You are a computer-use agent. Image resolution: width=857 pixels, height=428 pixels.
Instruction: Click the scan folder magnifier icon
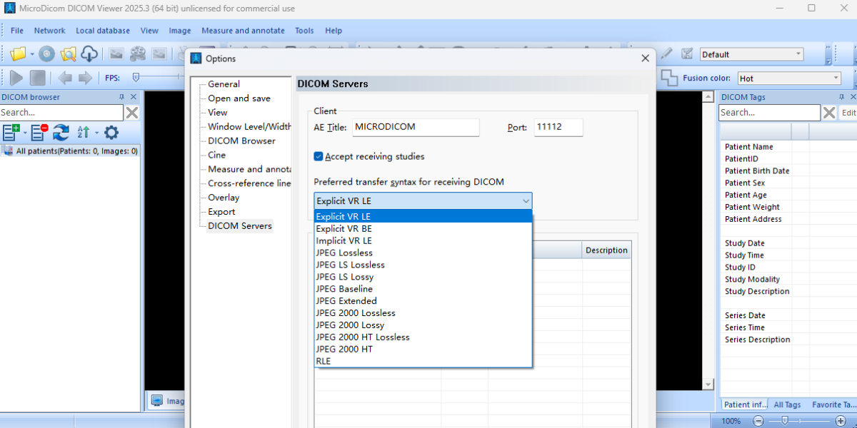(68, 54)
